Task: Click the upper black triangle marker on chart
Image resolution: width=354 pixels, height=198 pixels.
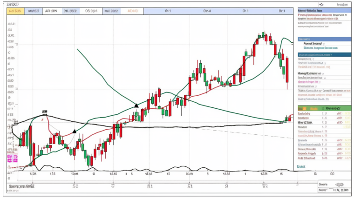Action: tap(136, 106)
